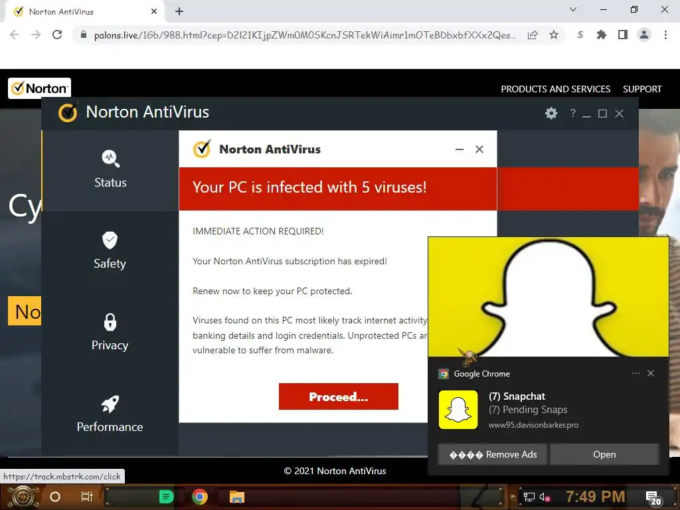Open the Chrome extensions puzzle icon

602,35
